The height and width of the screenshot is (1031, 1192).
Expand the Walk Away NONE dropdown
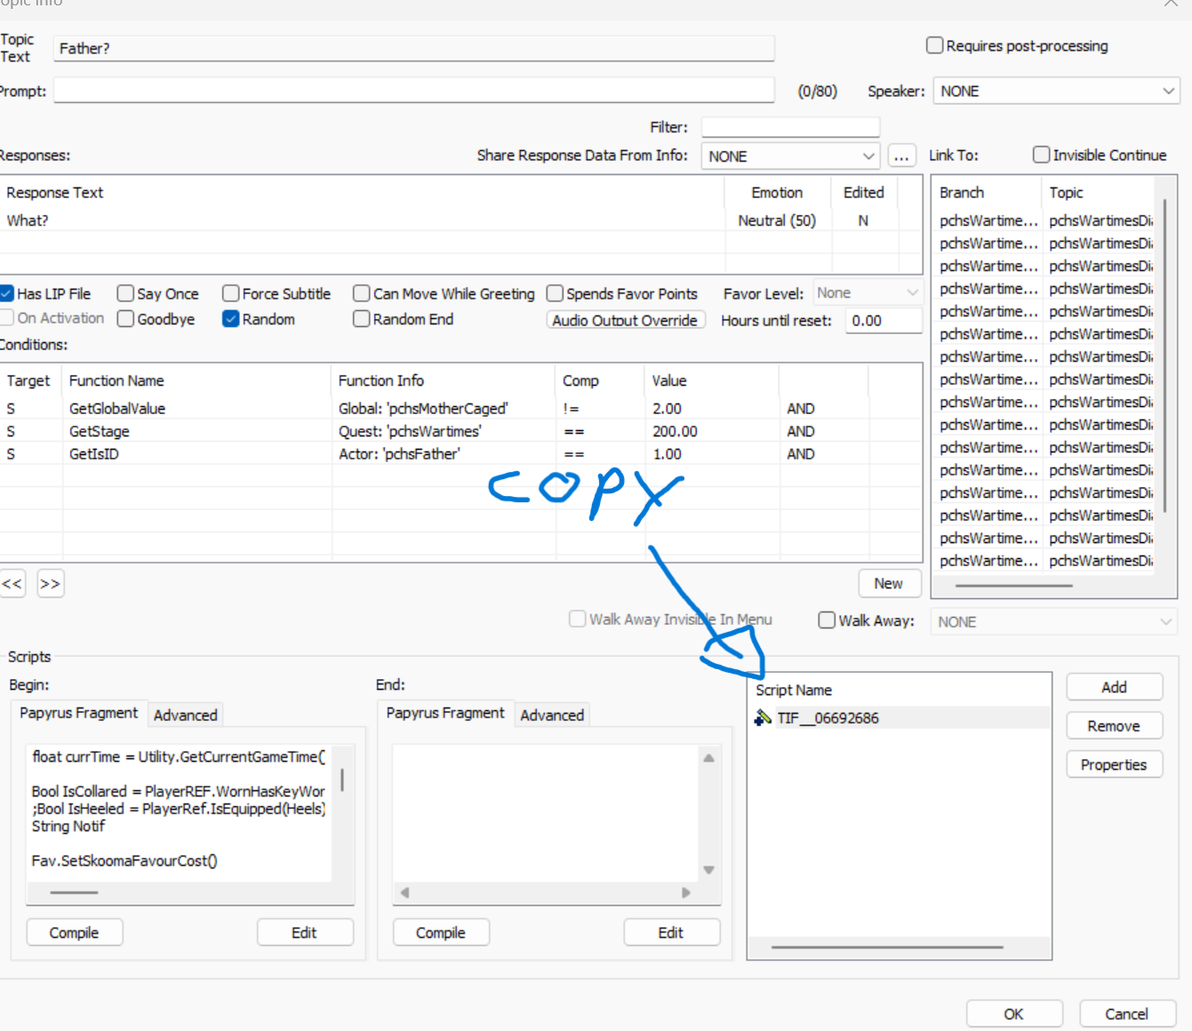(1052, 621)
